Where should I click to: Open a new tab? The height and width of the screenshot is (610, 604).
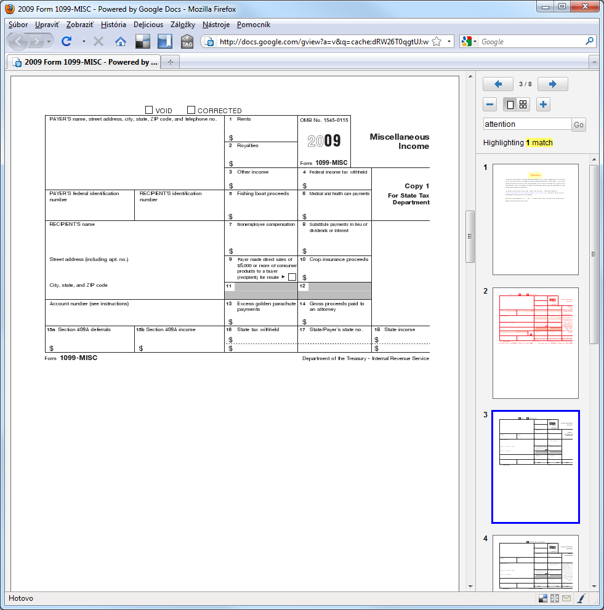[171, 62]
